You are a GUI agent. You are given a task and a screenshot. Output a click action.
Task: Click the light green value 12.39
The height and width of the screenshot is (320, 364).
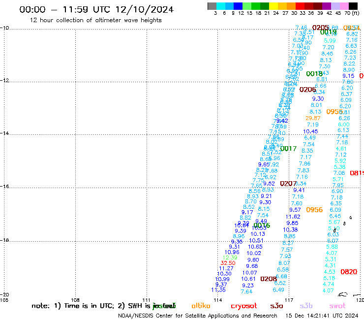230,257
